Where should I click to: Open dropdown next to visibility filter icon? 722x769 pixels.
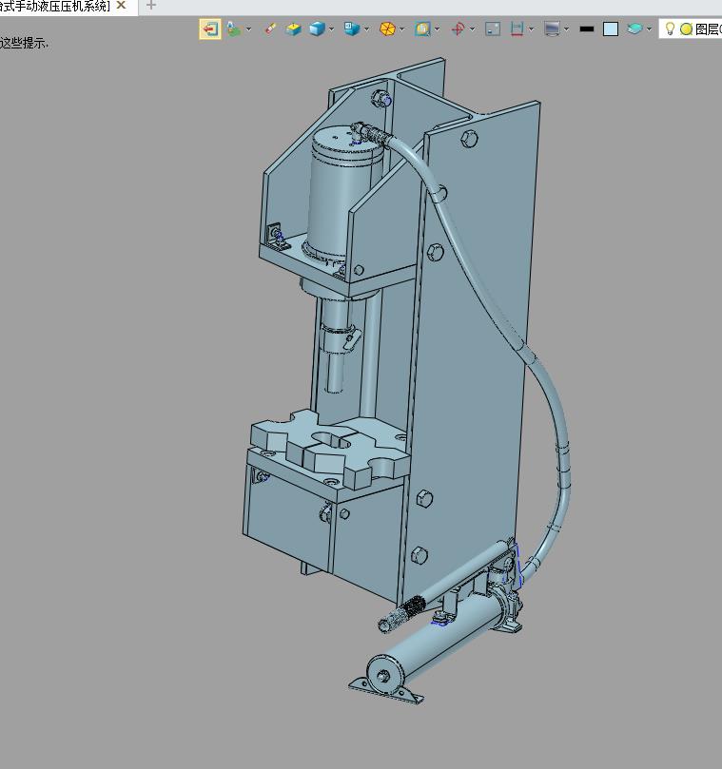248,29
